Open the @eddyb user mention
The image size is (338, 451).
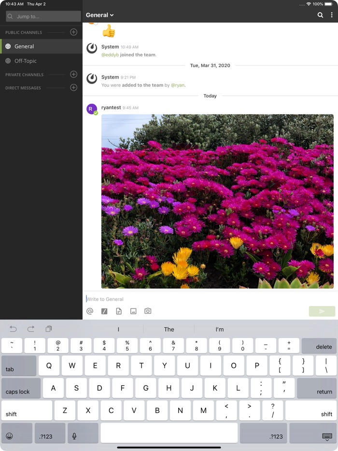point(110,55)
